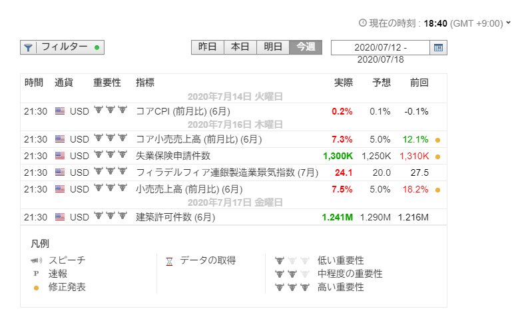Screen dimensions: 518x313
Task: Click orange revision dot in 失業保険申請件数 row
Action: pos(437,157)
